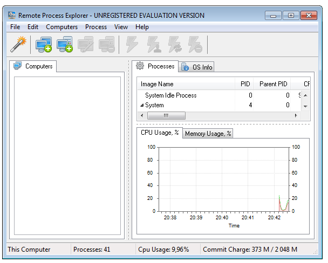Sort by PID column header
The image size is (328, 263).
[x=244, y=84]
